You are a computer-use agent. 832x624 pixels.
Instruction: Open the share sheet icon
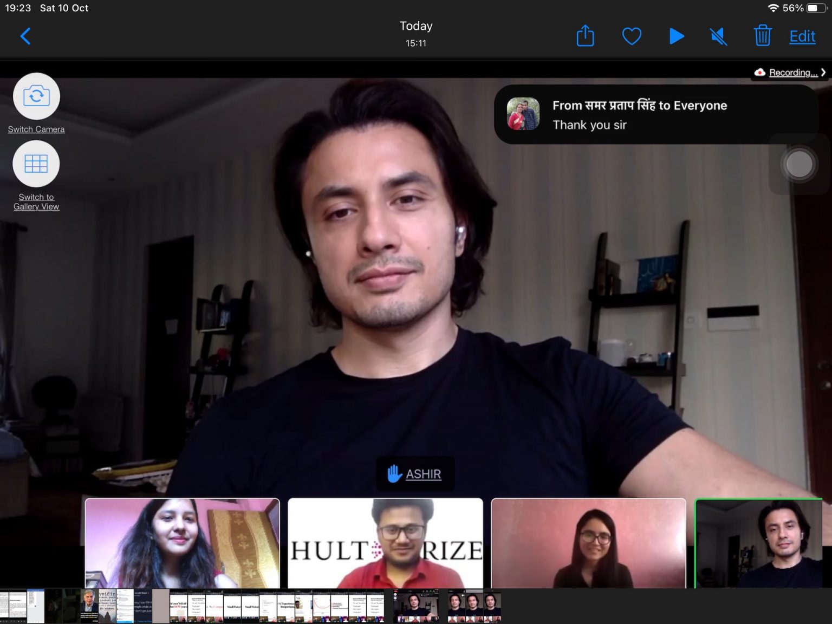[x=585, y=36]
